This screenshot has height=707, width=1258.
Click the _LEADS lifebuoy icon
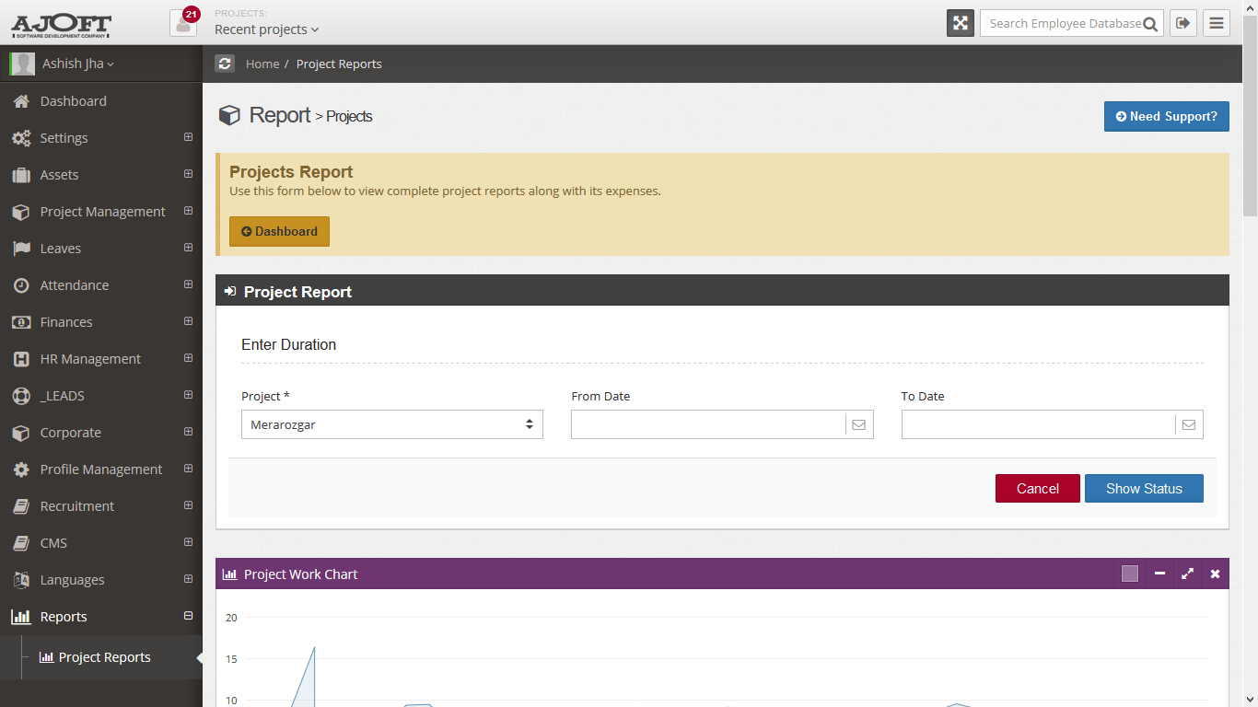click(21, 396)
